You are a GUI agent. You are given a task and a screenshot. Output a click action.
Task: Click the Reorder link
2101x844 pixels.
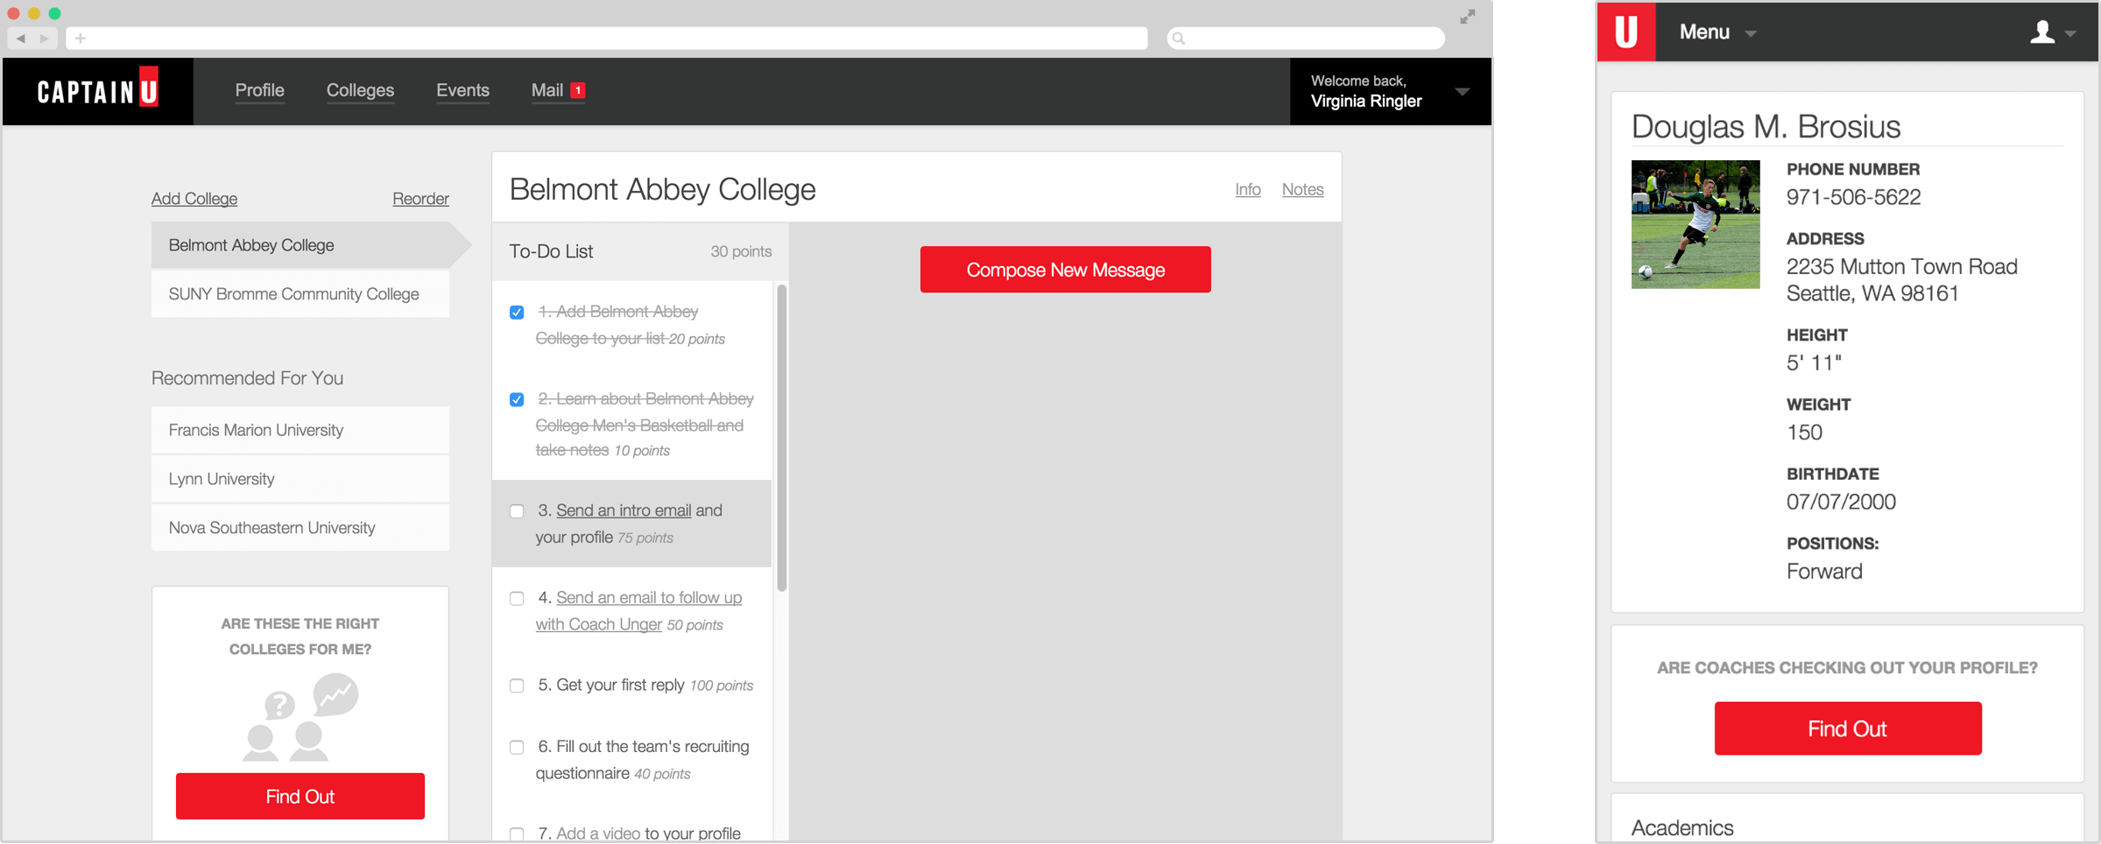point(420,199)
